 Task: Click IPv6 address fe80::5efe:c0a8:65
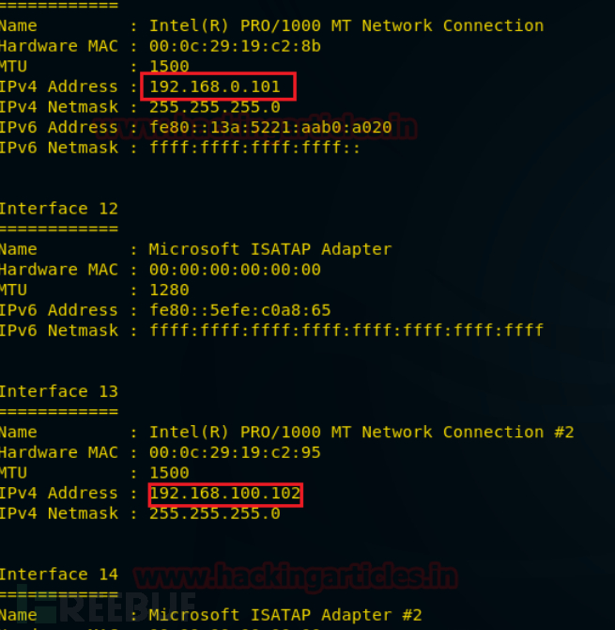coord(240,309)
